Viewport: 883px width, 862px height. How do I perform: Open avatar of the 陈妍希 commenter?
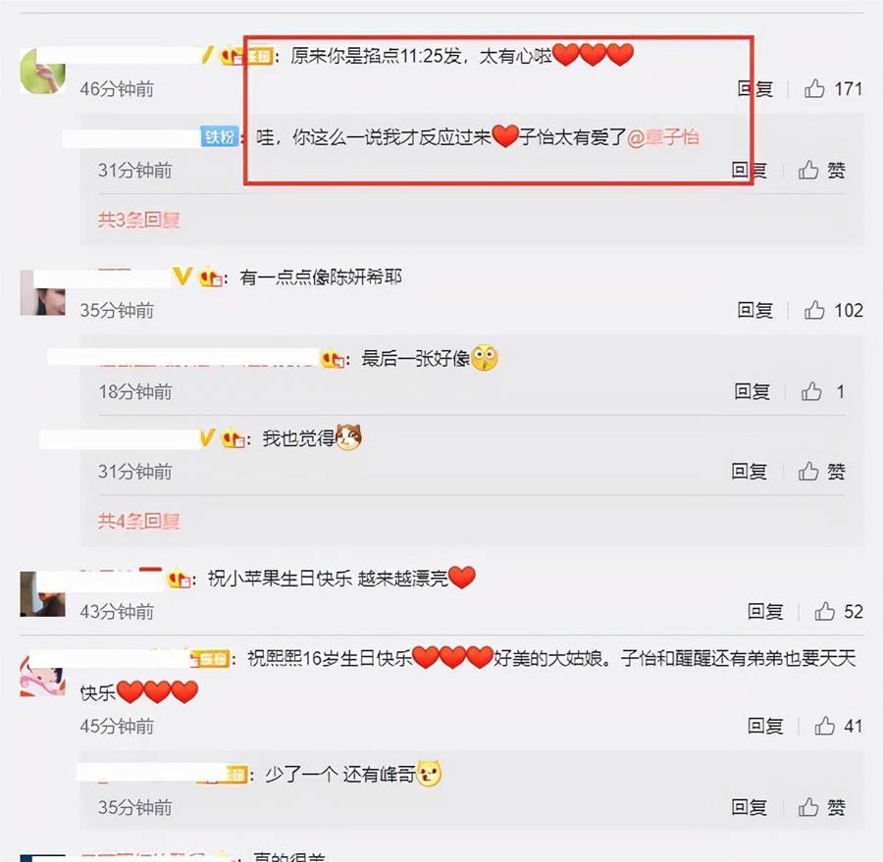point(42,293)
